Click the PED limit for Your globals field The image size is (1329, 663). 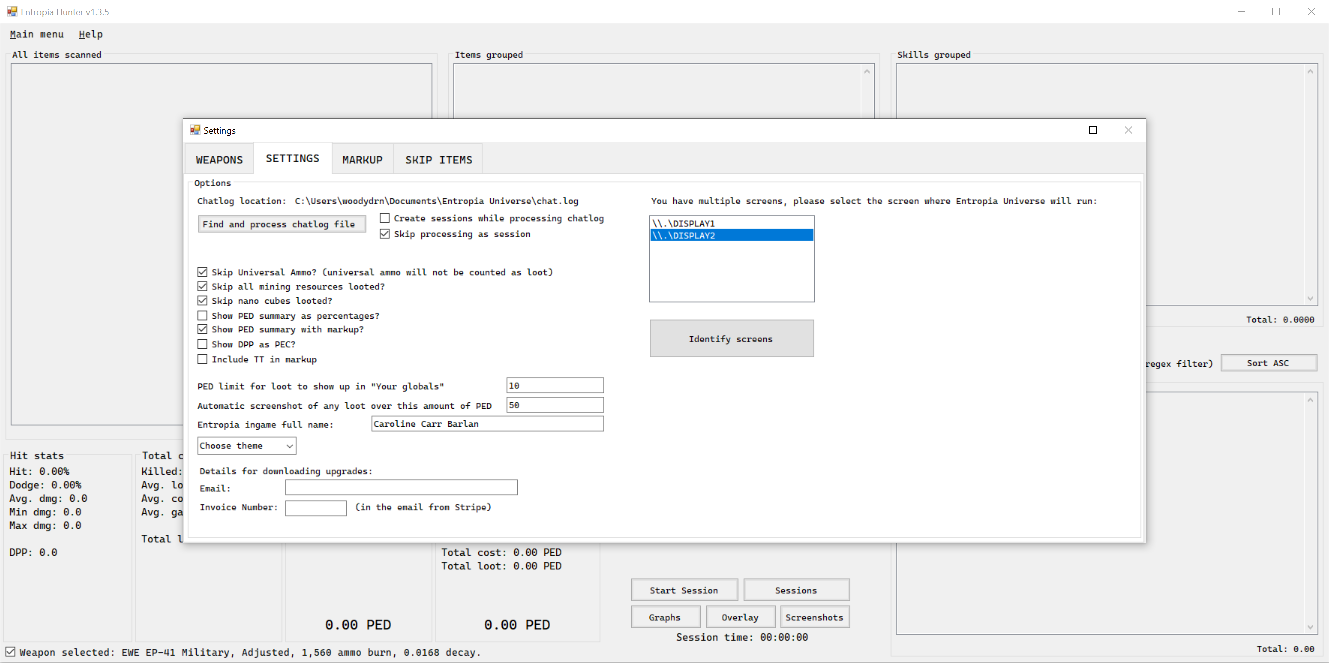555,386
